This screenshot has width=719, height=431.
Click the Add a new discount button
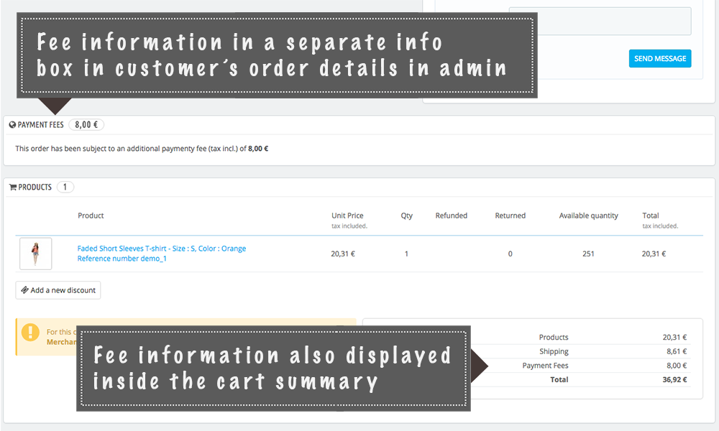click(58, 290)
